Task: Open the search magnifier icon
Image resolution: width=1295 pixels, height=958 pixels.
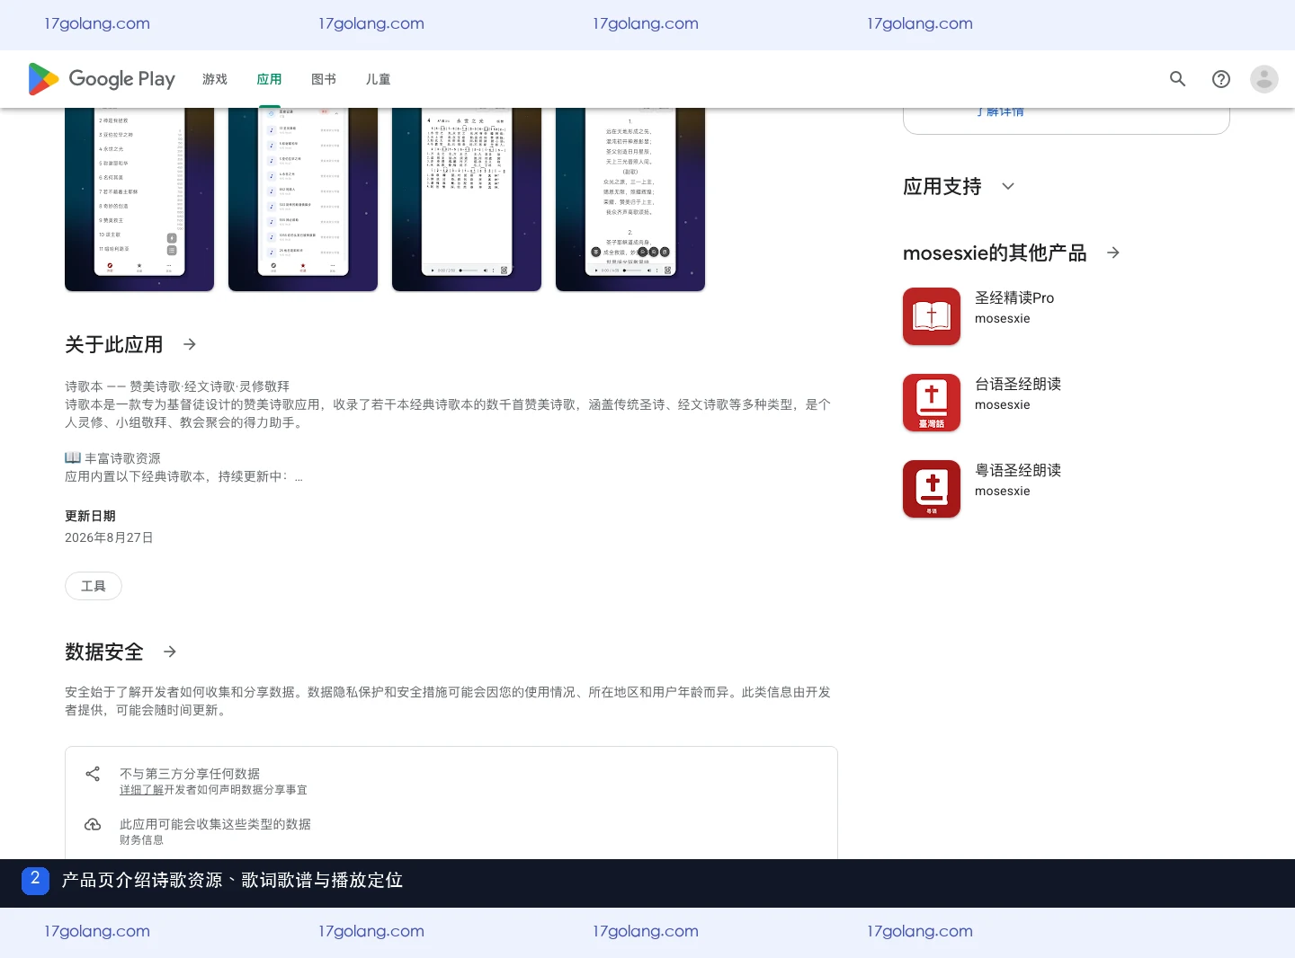Action: [1177, 79]
